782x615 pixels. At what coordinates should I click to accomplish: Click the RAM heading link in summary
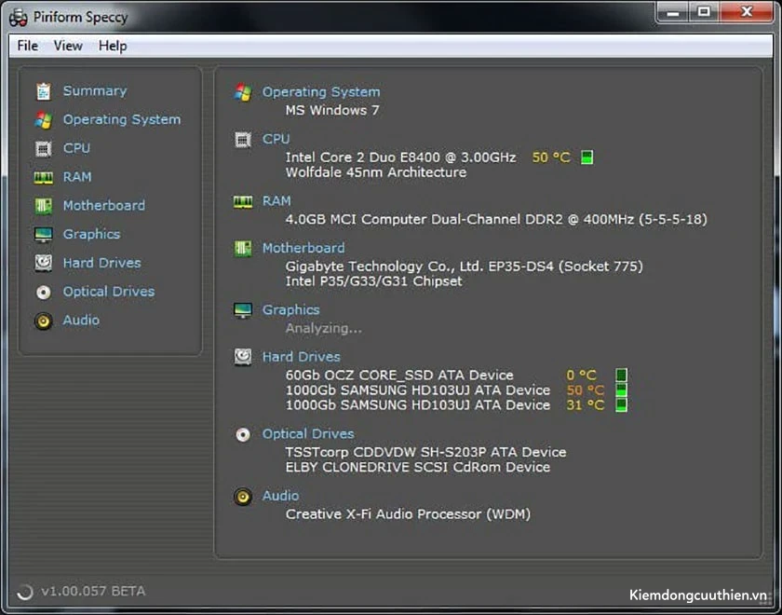[276, 200]
